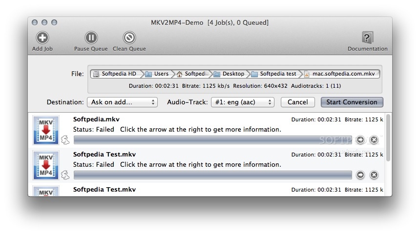The height and width of the screenshot is (235, 420).
Task: Show more info arrow for Softpedia.mkv job
Action: click(360, 139)
